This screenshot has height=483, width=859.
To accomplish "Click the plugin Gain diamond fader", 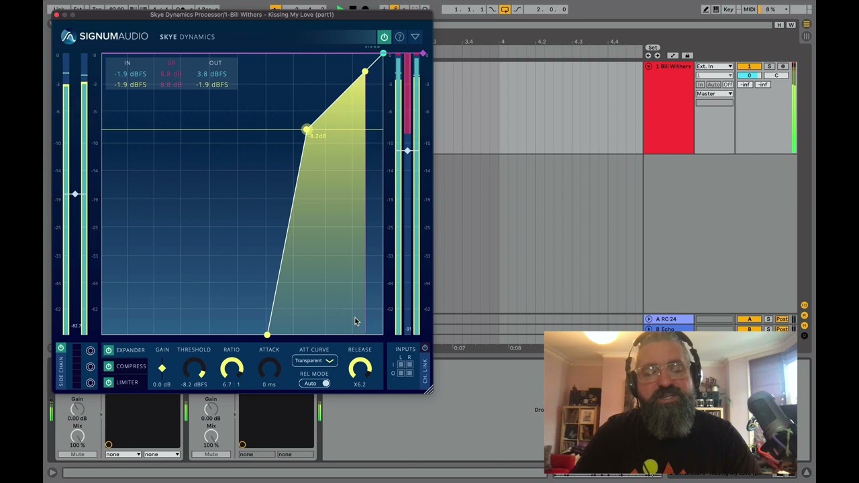I will click(162, 368).
